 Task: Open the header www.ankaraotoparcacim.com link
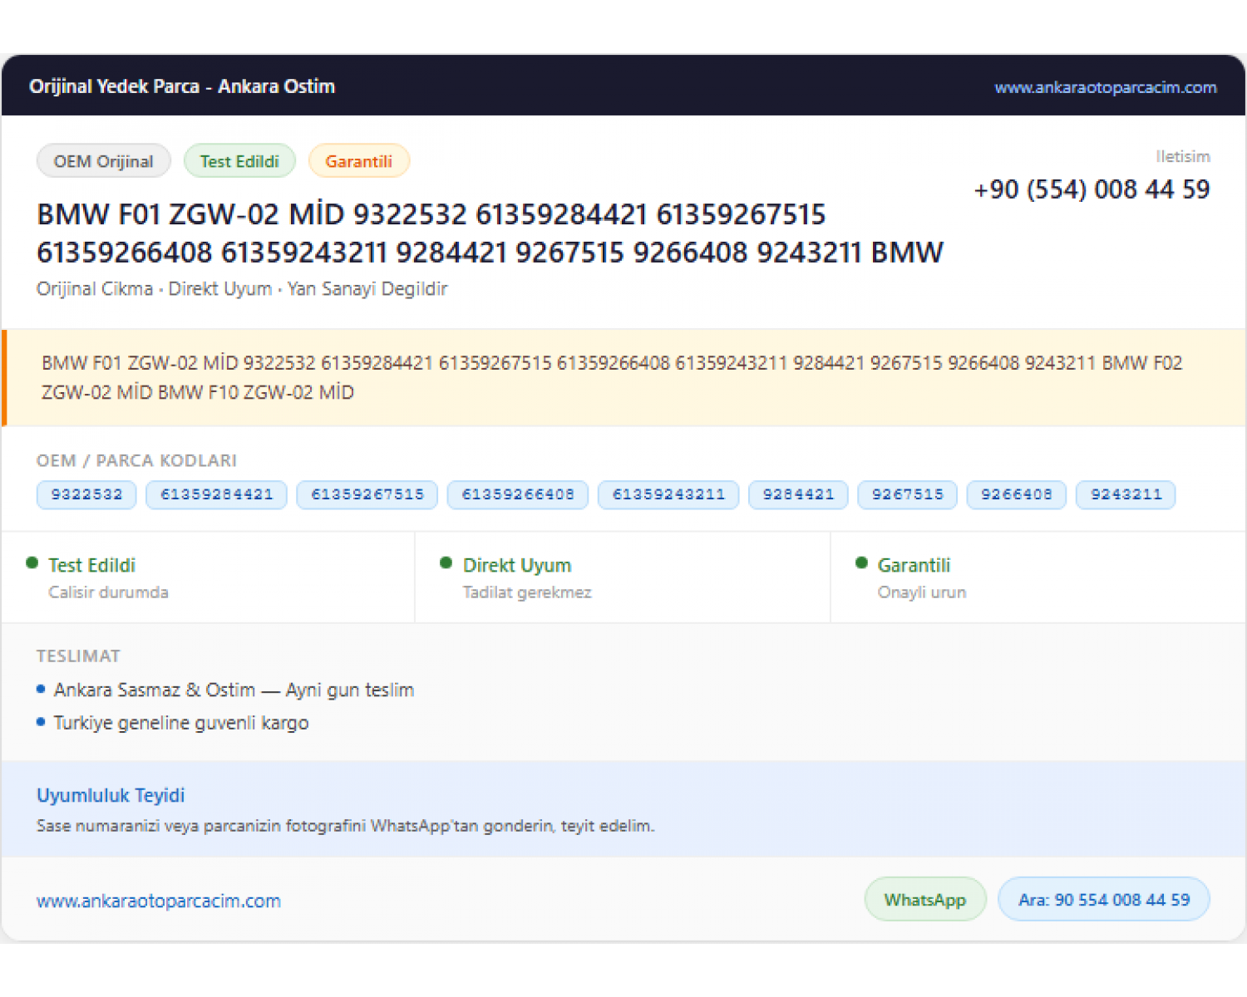coord(1106,87)
